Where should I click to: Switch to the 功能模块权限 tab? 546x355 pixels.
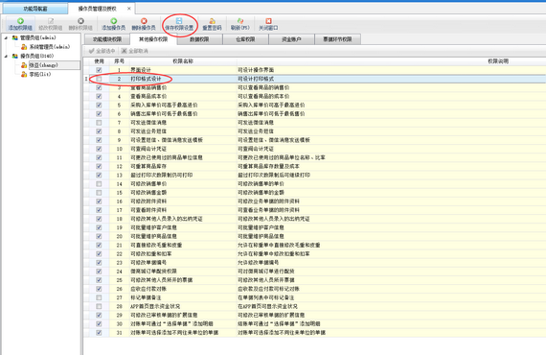(x=107, y=39)
